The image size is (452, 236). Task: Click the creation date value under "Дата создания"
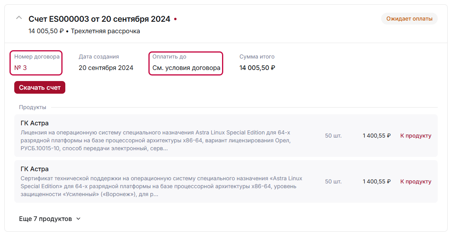click(106, 68)
